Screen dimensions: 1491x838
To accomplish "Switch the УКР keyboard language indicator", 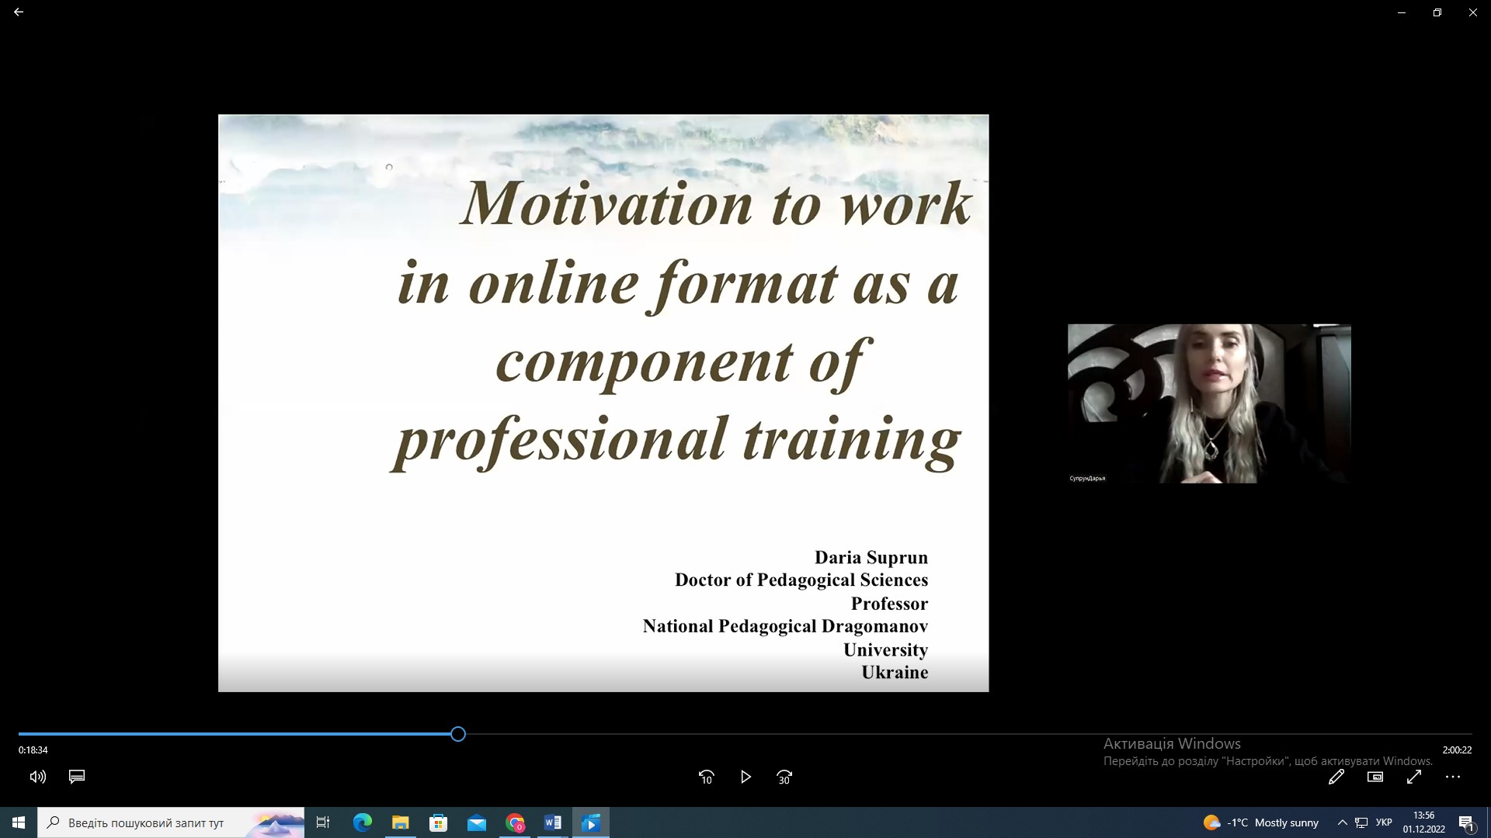I will pos(1384,822).
